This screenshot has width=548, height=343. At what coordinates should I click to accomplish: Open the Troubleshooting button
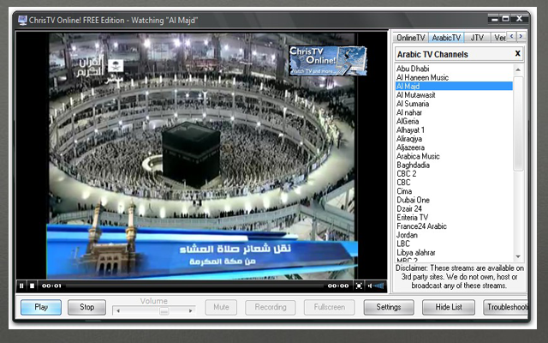click(506, 307)
